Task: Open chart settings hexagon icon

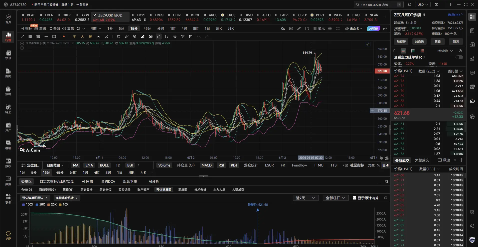Action: 330,28
